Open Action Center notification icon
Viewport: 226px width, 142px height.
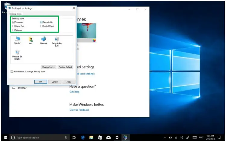pos(219,137)
